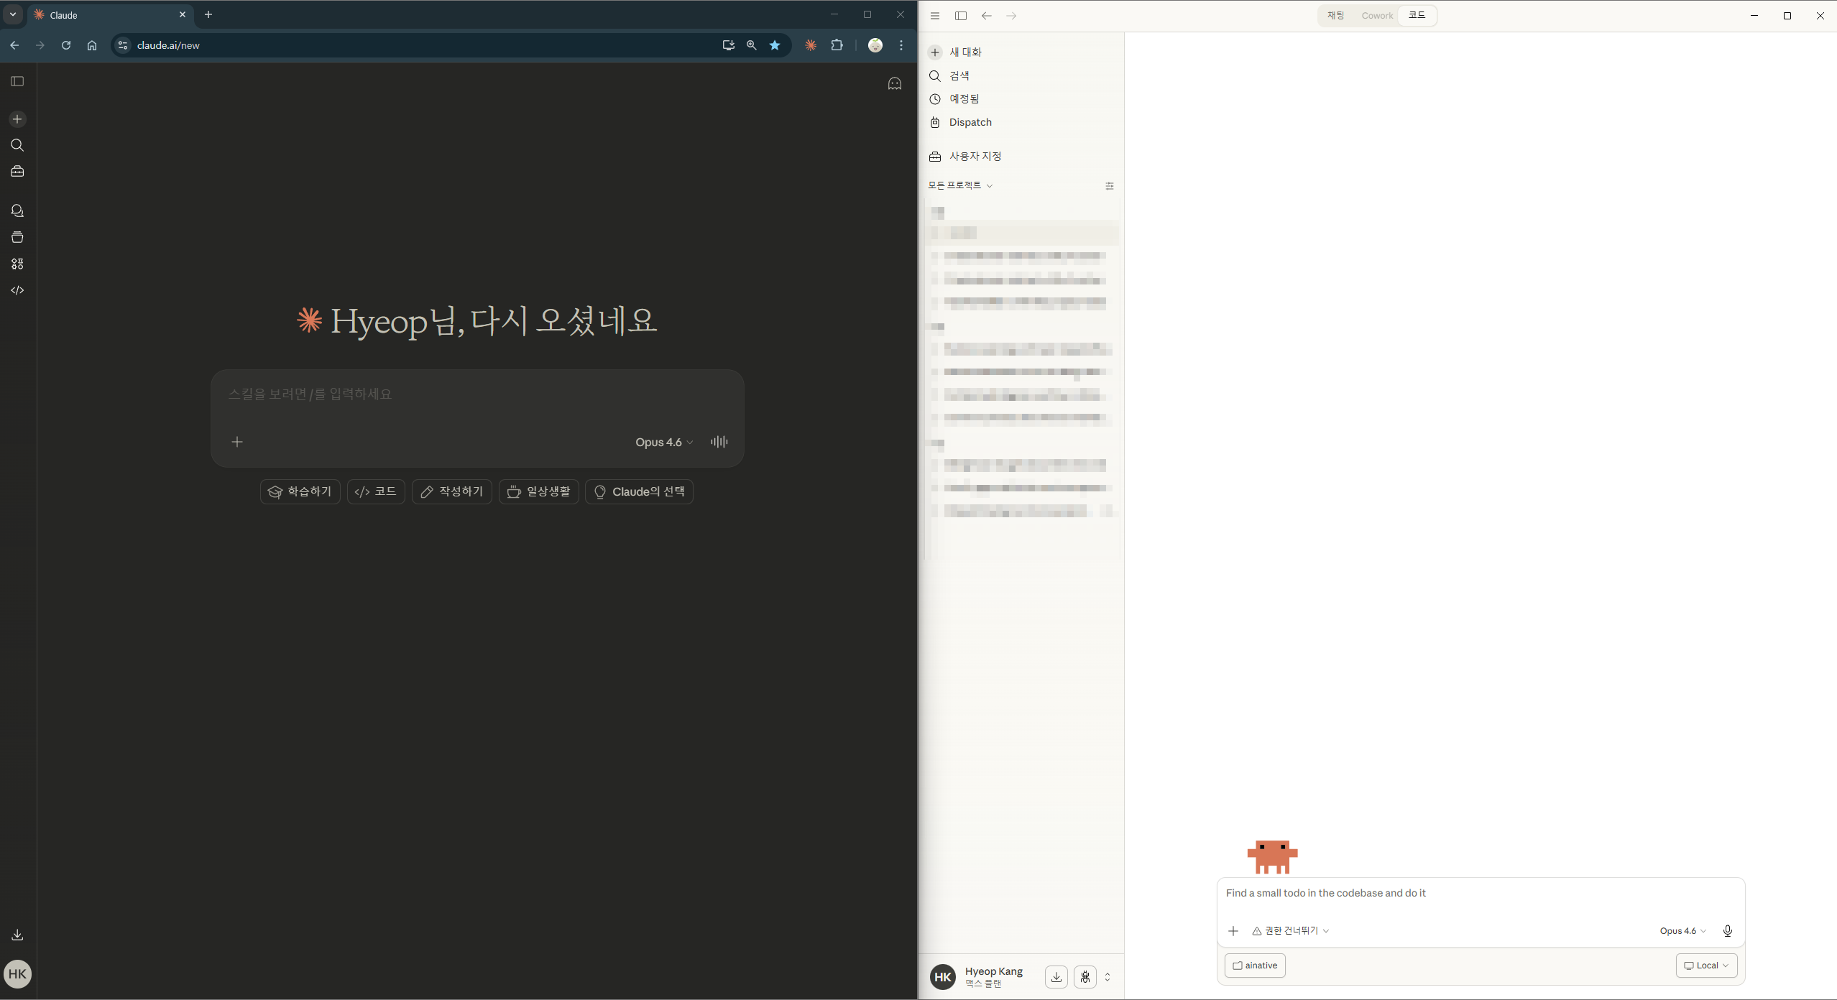This screenshot has height=1000, width=1837.
Task: Click the filter icon beside 모든 프로젝트
Action: [x=1109, y=186]
